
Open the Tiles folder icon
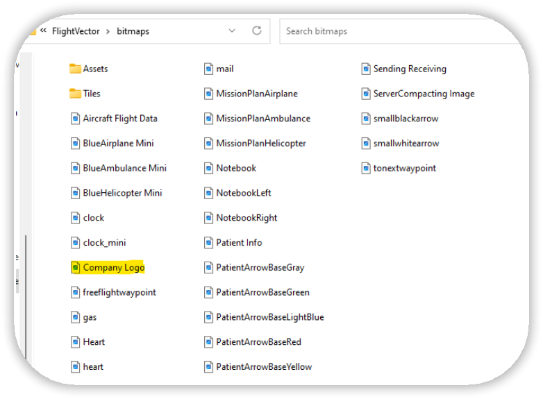click(75, 94)
